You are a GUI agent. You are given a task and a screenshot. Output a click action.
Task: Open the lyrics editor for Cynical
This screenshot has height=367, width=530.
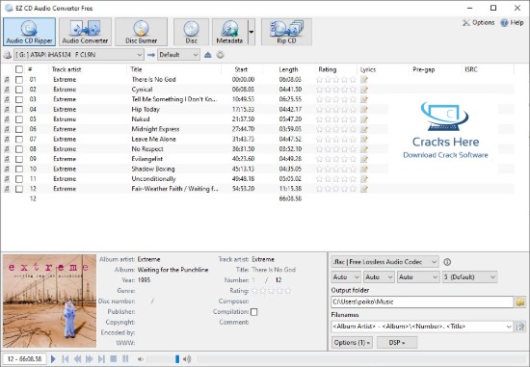point(364,90)
